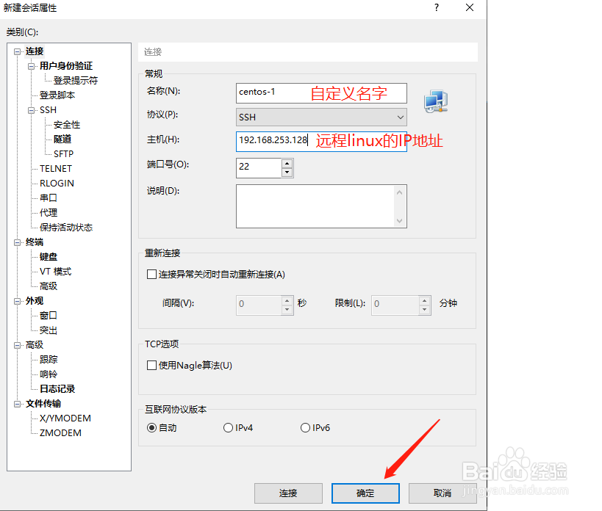The image size is (602, 511).
Task: Decrease the port number with down arrow
Action: point(287,173)
